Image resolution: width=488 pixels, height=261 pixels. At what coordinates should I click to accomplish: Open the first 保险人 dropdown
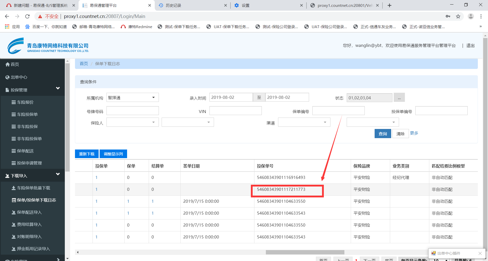tap(153, 122)
